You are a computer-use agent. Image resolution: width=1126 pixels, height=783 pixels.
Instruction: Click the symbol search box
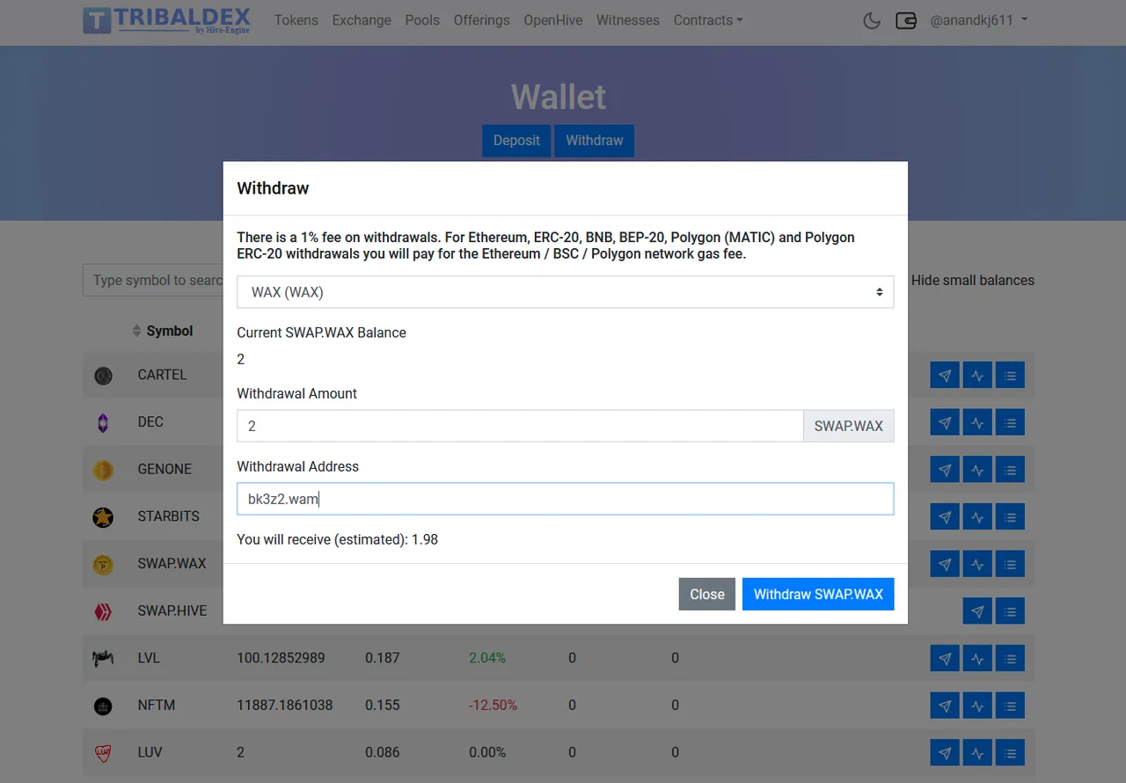(x=153, y=281)
